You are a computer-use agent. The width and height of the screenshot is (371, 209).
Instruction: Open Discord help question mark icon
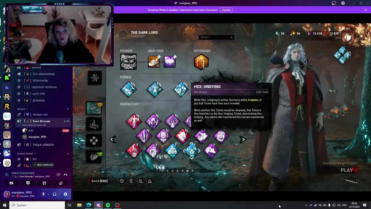[x=343, y=3]
